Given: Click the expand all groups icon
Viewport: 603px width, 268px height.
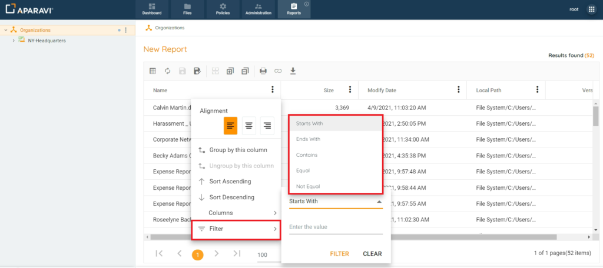Looking at the screenshot, I should pyautogui.click(x=230, y=71).
